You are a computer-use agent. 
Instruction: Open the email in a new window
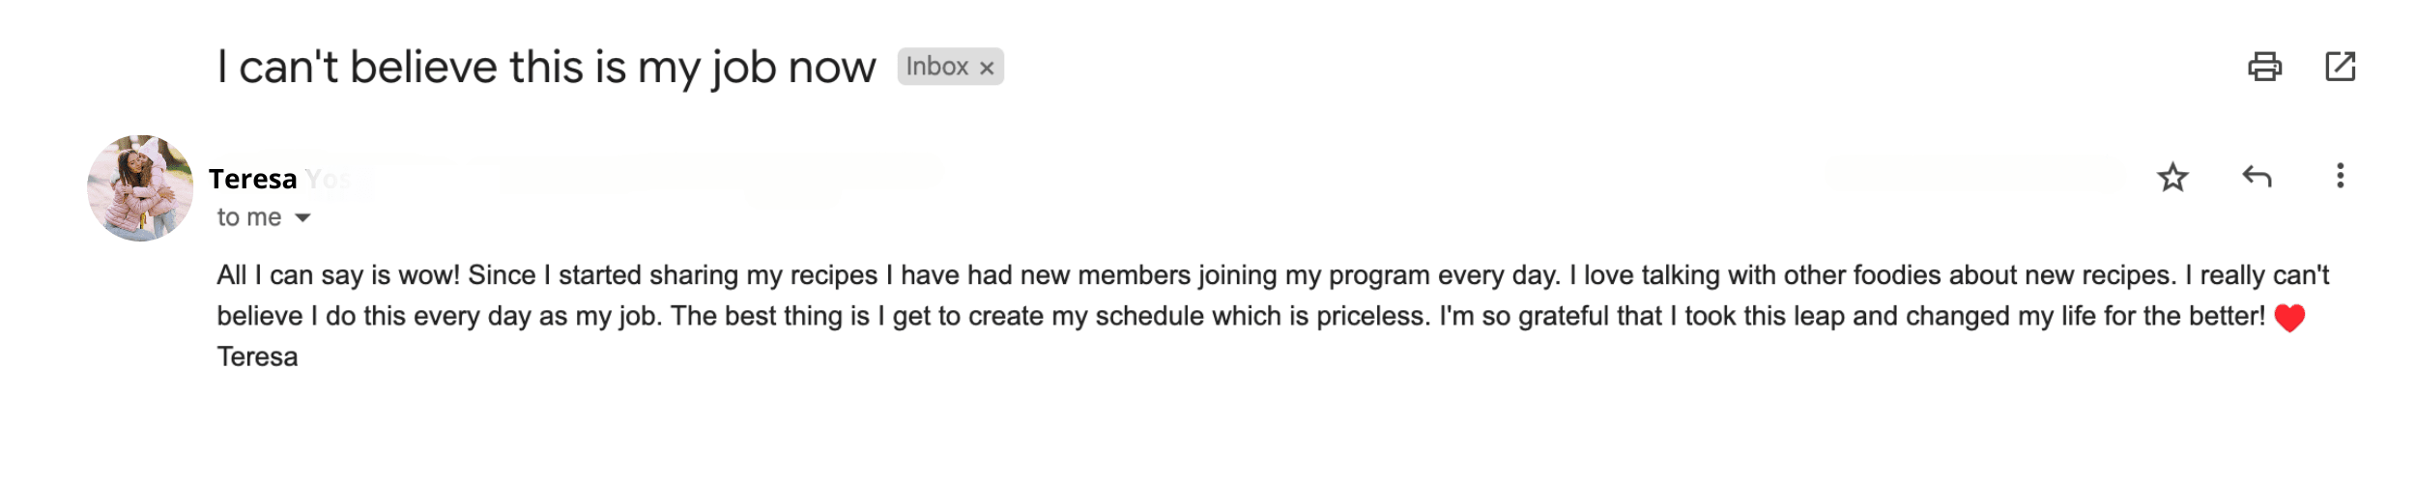click(2340, 67)
